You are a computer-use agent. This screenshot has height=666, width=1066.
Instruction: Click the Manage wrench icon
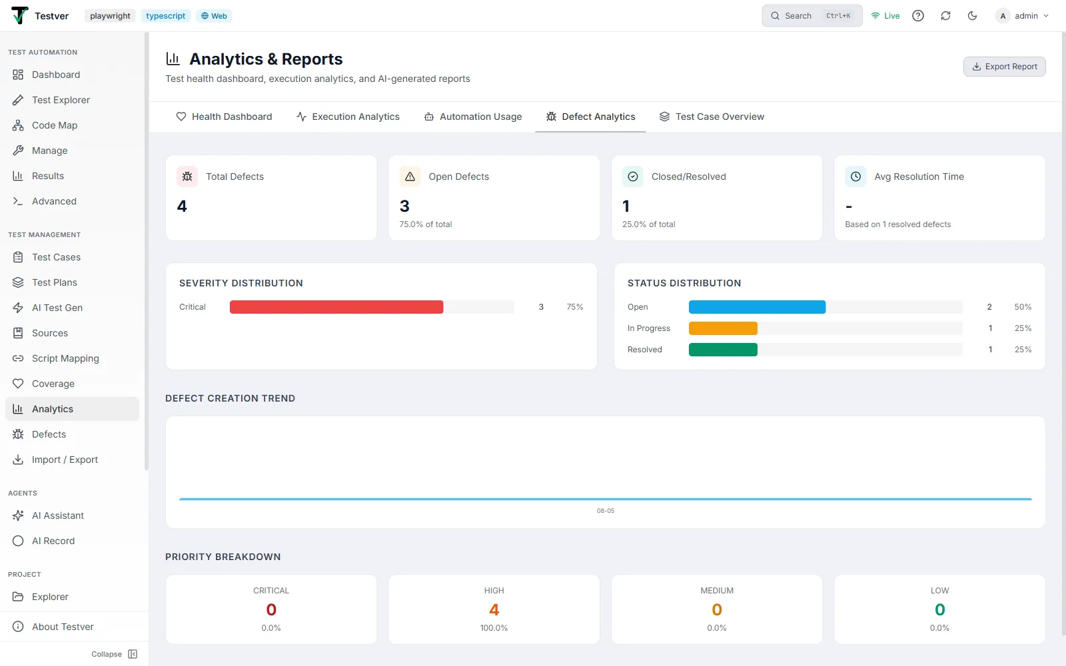pos(18,151)
